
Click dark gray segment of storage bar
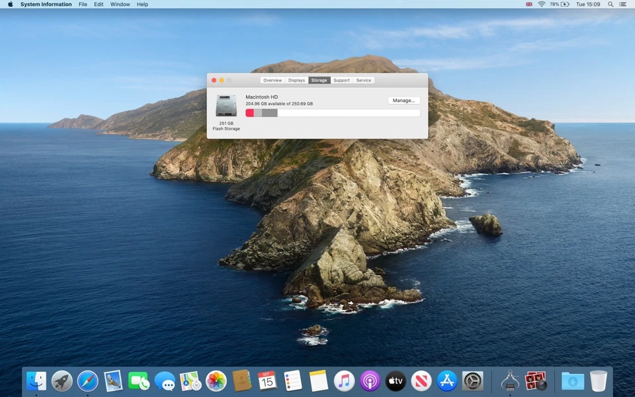coord(270,112)
